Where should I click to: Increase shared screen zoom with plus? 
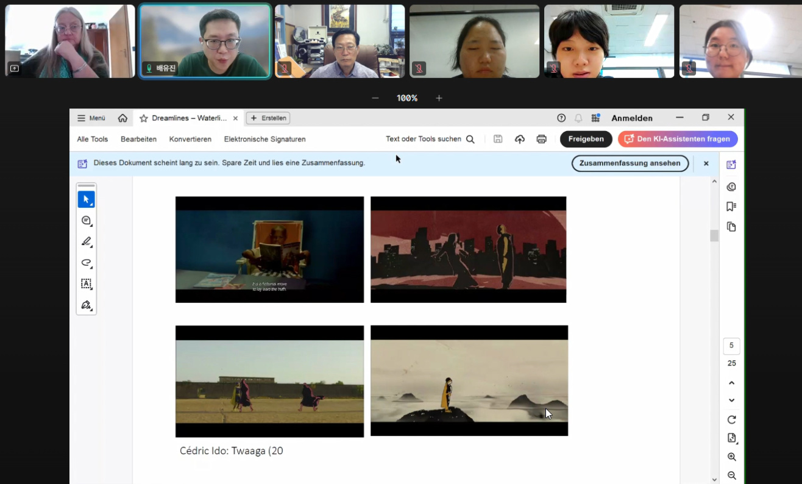point(439,98)
